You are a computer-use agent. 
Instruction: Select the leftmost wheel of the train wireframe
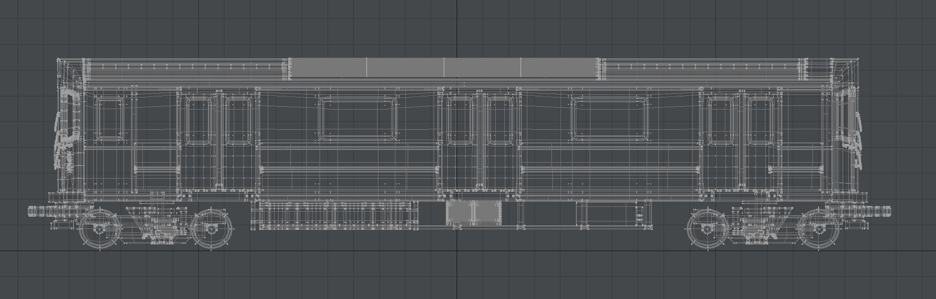click(x=99, y=229)
